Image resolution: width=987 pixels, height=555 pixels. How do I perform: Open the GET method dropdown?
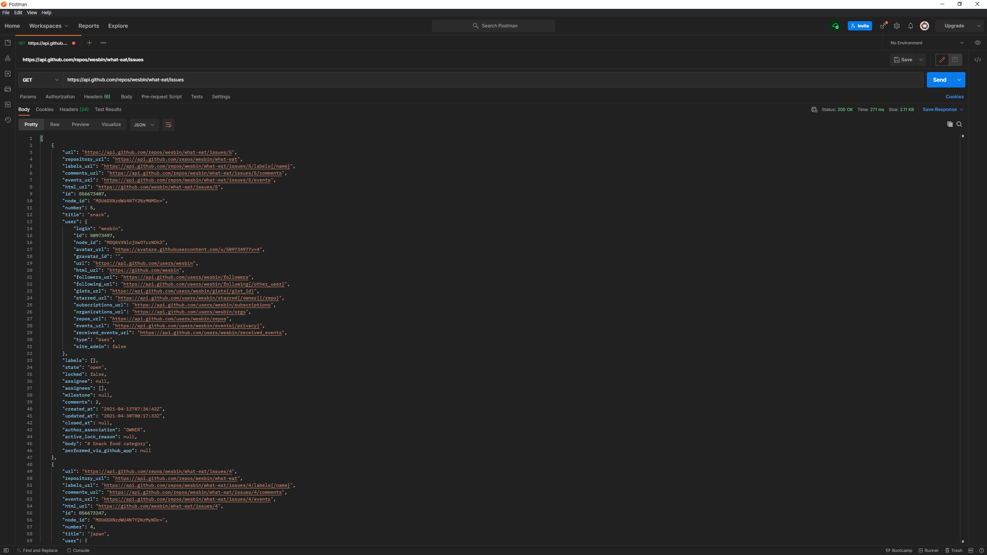(40, 80)
